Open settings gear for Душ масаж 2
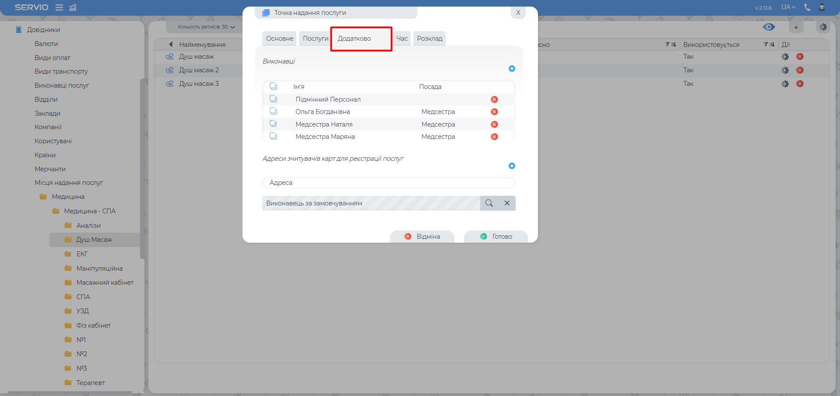Viewport: 840px width, 396px height. 785,70
